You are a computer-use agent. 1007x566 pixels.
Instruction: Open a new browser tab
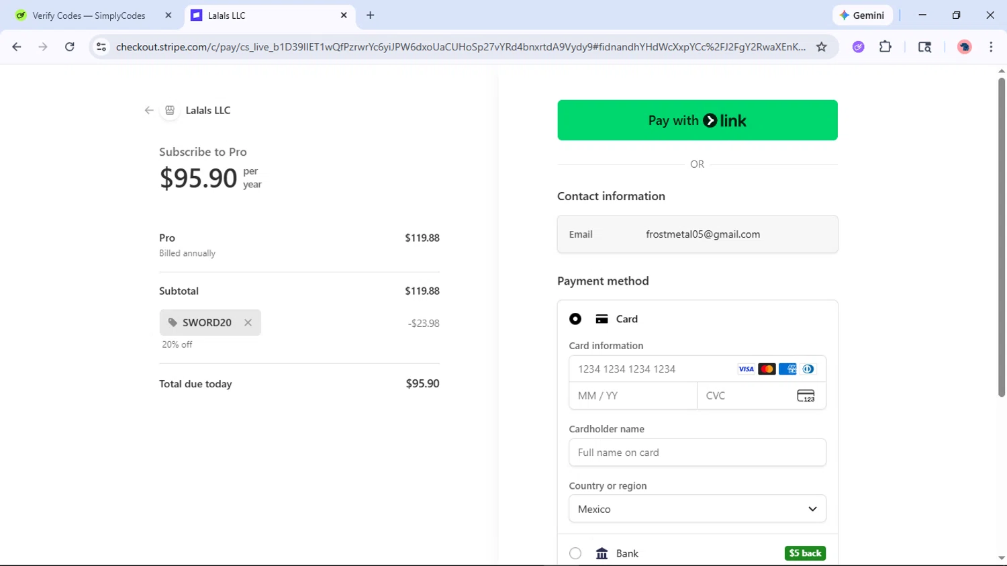click(370, 15)
